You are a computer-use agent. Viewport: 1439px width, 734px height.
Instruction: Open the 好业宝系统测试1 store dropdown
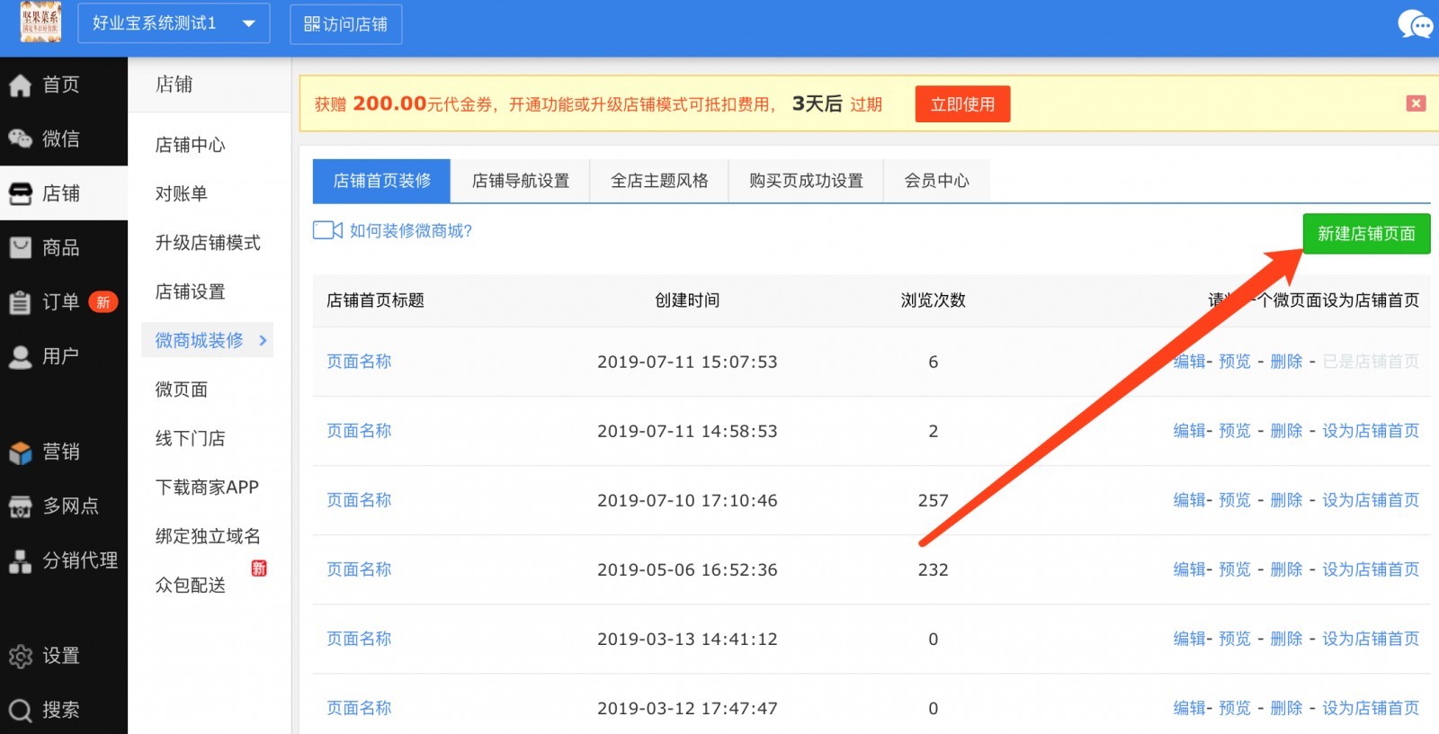174,23
